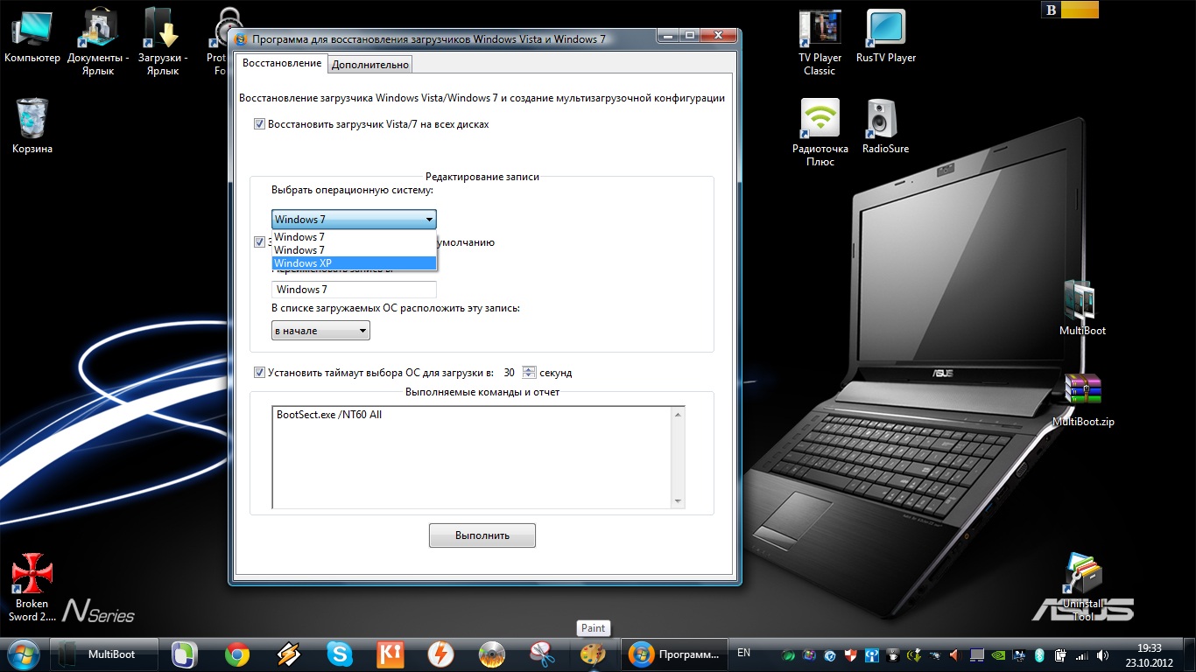Click the Bluetooth tray icon
The width and height of the screenshot is (1196, 672).
tap(1040, 654)
